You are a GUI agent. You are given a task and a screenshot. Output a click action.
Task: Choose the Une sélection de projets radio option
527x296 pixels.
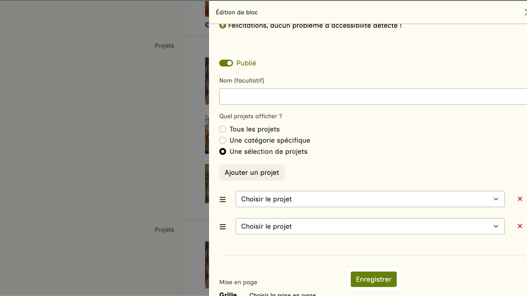click(x=223, y=151)
